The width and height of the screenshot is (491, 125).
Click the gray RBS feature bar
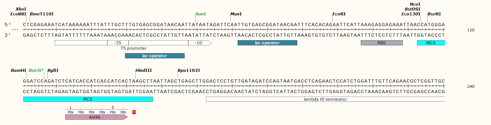tap(381, 43)
